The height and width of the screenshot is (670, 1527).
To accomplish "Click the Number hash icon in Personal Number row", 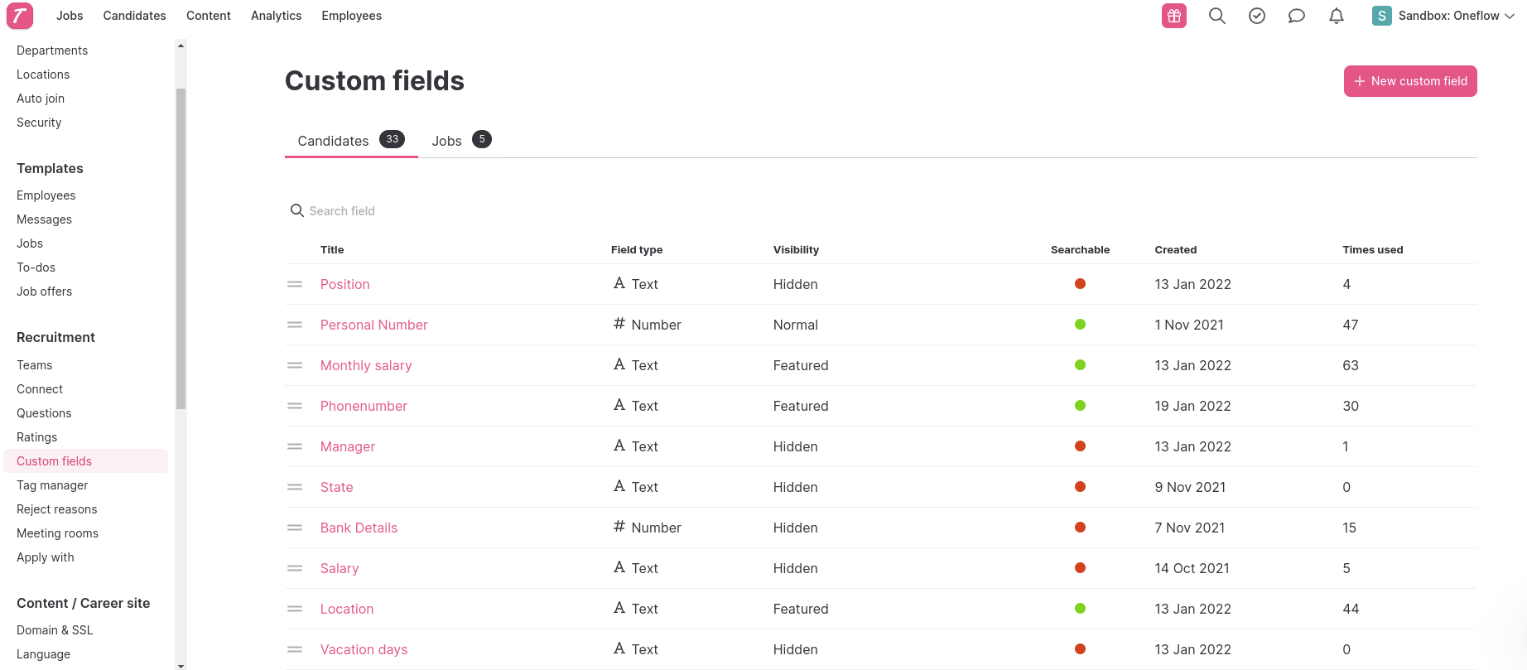I will pos(619,324).
